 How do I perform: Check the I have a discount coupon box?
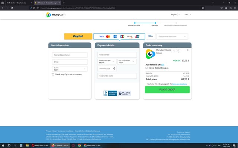point(147,68)
